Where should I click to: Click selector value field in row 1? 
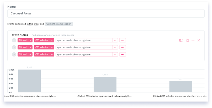tap(84, 40)
